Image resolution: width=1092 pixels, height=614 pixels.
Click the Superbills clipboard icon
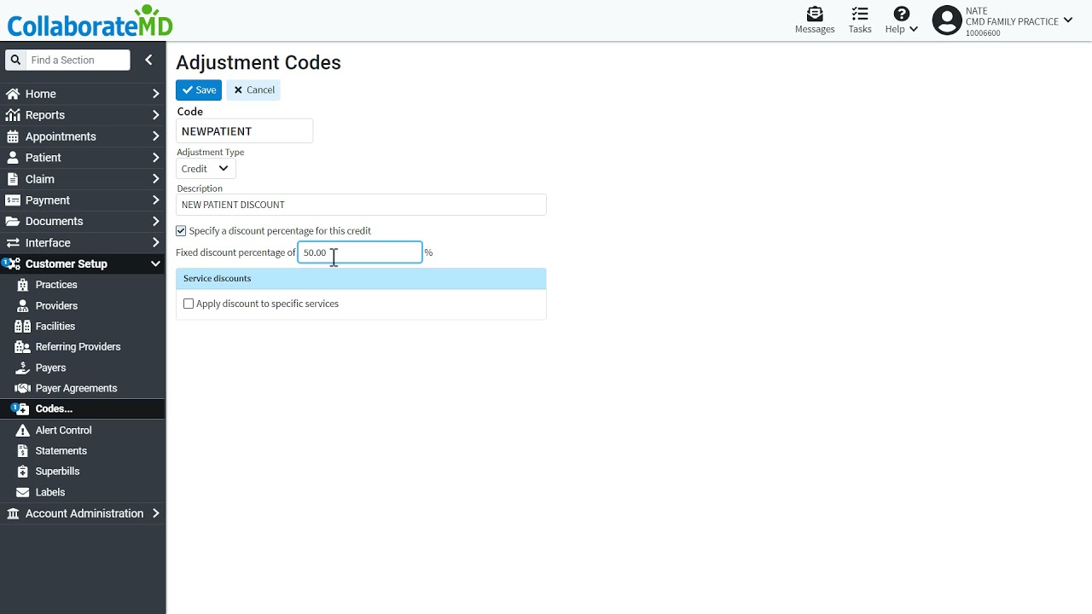(x=23, y=472)
